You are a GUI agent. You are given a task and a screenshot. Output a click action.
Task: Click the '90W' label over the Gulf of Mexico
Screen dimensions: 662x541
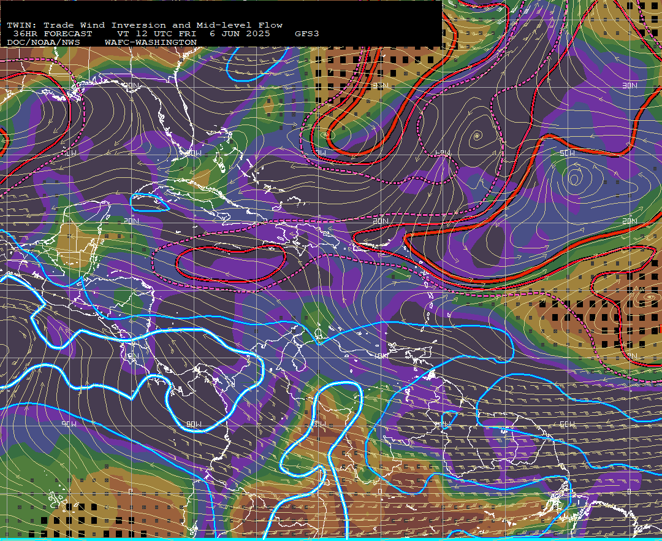click(69, 153)
